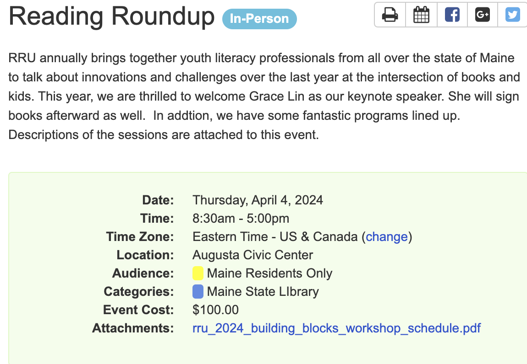Click the Augusta Civic Center location
527x364 pixels.
pos(253,255)
